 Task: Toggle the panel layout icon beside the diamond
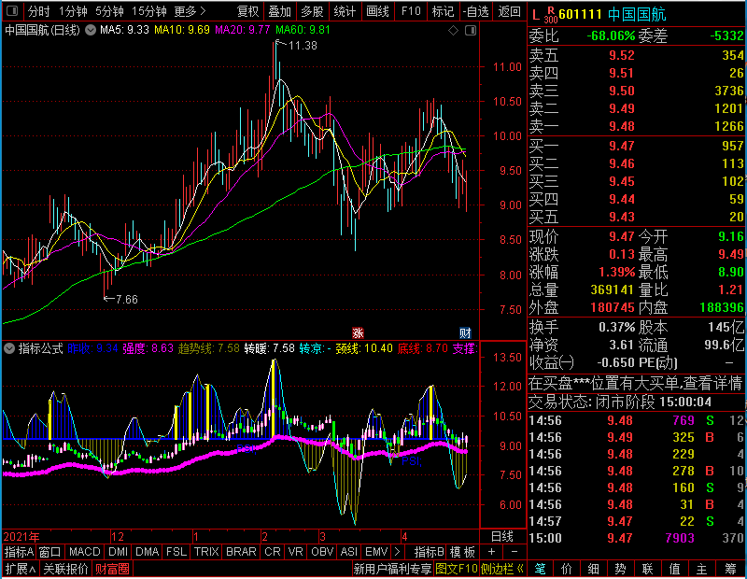(x=471, y=31)
